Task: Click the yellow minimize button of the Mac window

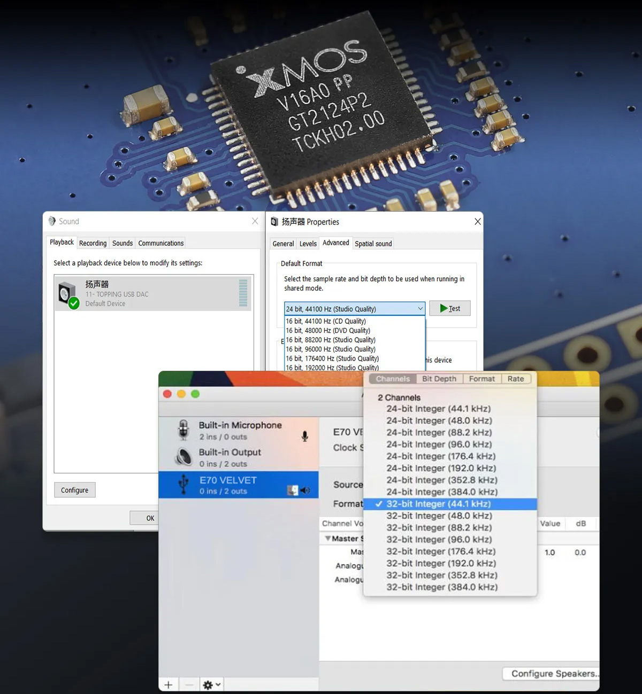Action: click(181, 394)
